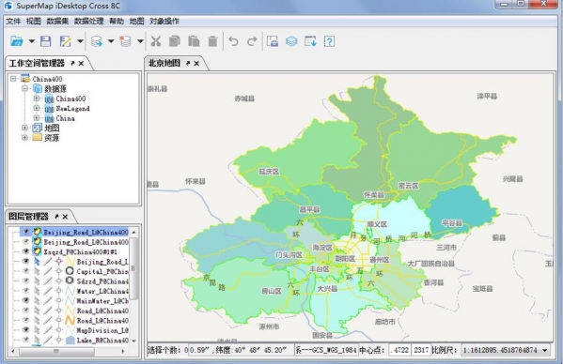Pin the 图层管理器 panel
The height and width of the screenshot is (364, 563).
(x=56, y=217)
